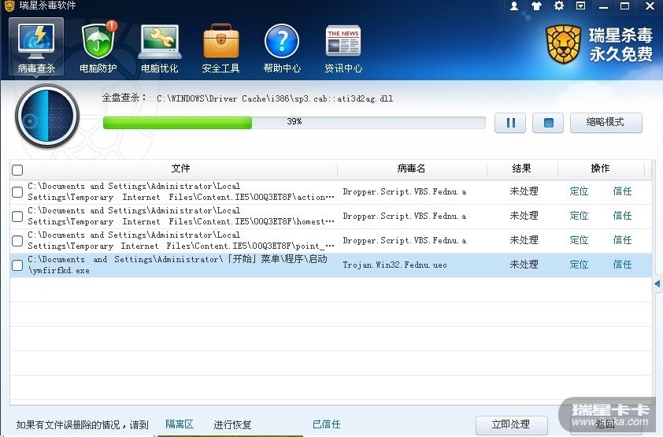The width and height of the screenshot is (663, 437).
Task: Expand the side panel arrow on right edge
Action: (657, 283)
